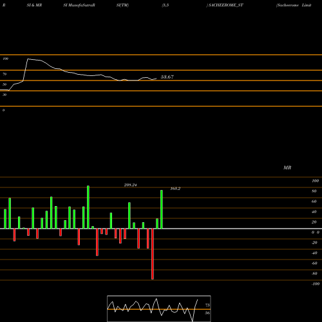This screenshot has height=322, width=322.
Task: Open the mini RSI thumbnail chart at bottom
Action: pyautogui.click(x=159, y=308)
